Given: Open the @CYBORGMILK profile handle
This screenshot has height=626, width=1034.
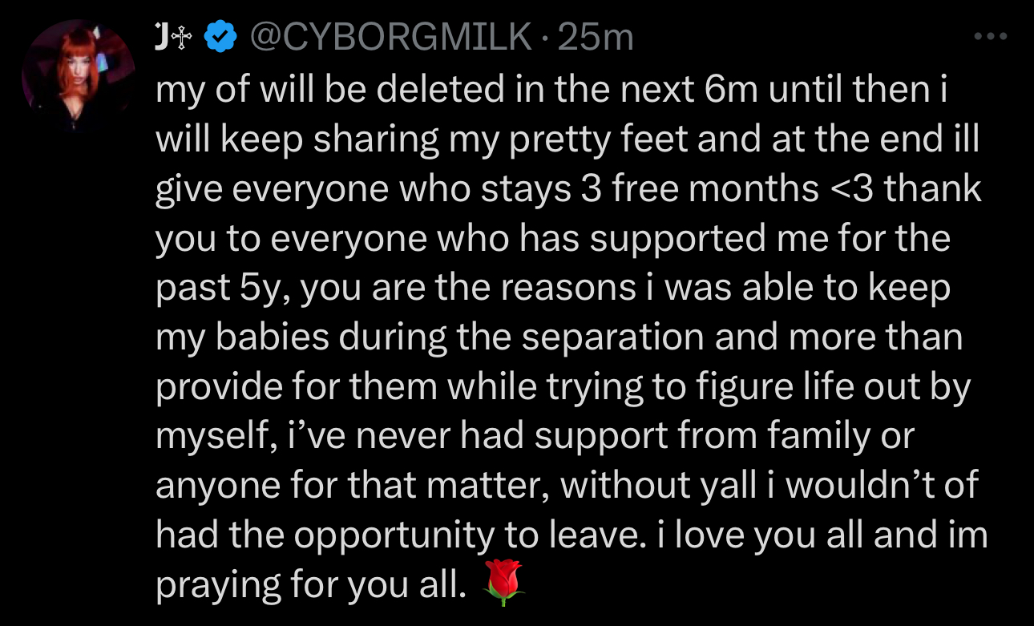Looking at the screenshot, I should click(391, 37).
